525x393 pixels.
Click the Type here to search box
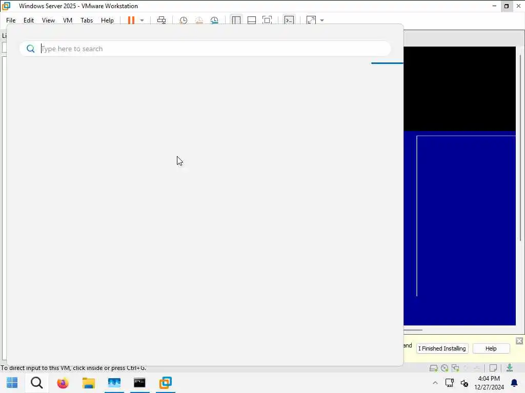(x=205, y=49)
